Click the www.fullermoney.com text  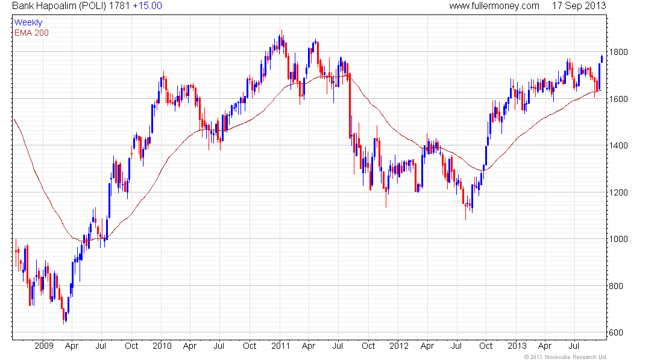click(x=494, y=6)
